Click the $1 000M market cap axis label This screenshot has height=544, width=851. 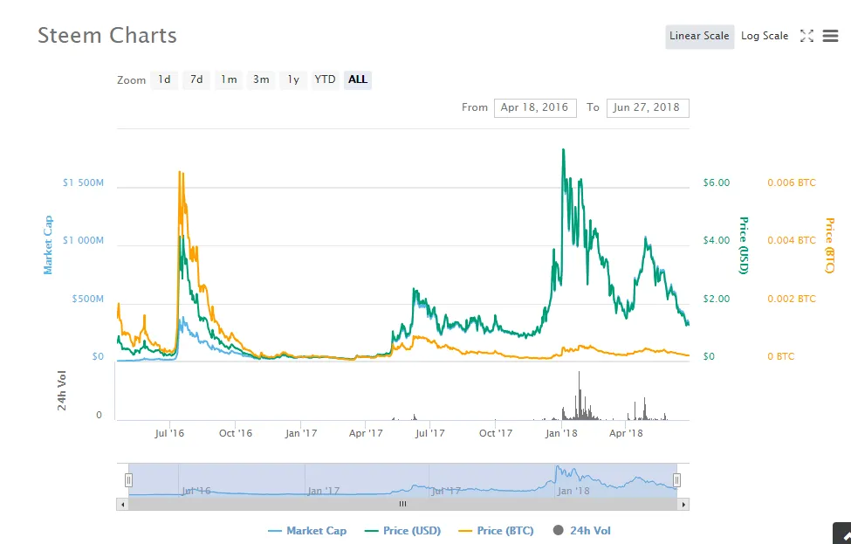pos(83,240)
